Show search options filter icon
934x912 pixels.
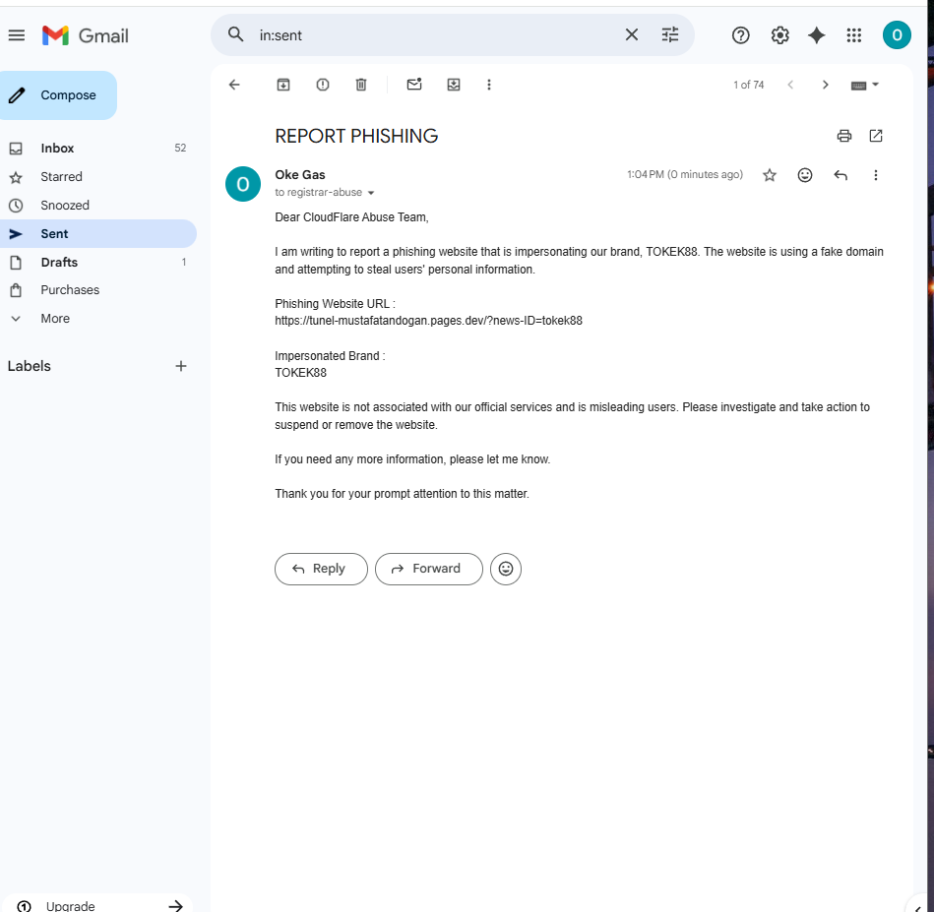670,35
